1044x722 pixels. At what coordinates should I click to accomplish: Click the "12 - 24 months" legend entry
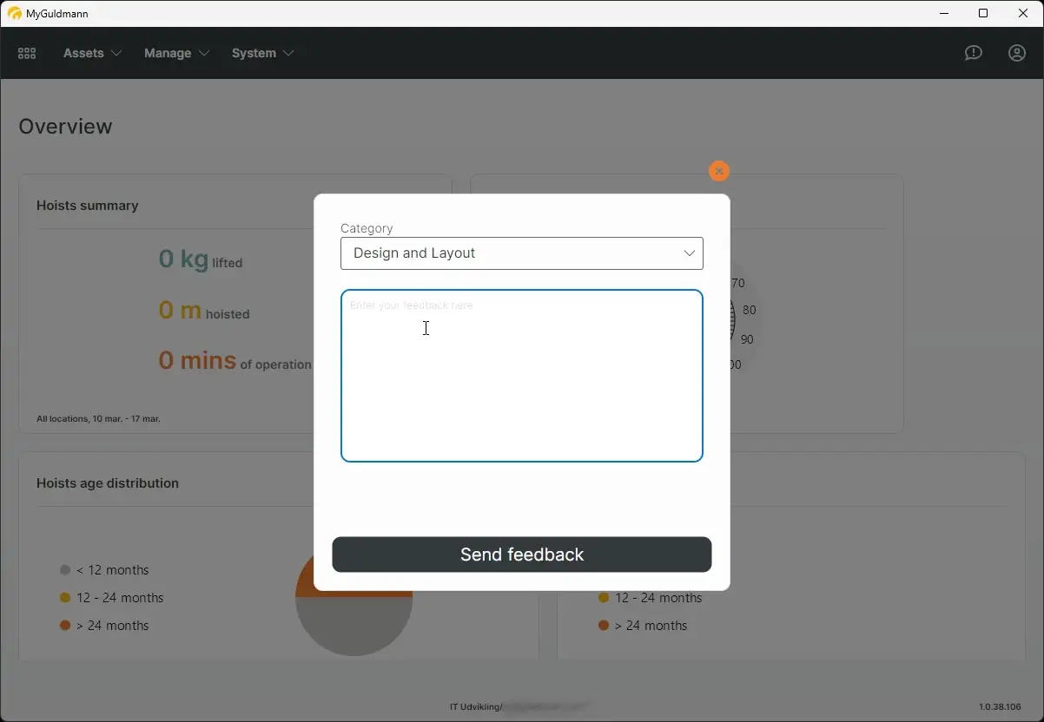point(120,598)
